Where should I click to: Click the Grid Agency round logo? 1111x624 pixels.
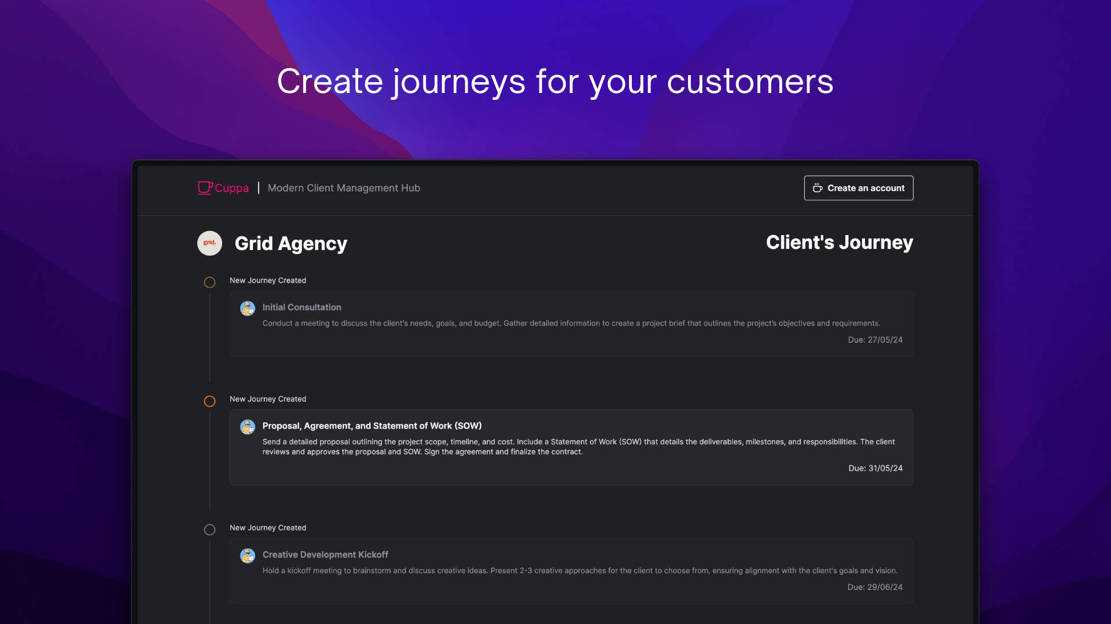point(209,243)
